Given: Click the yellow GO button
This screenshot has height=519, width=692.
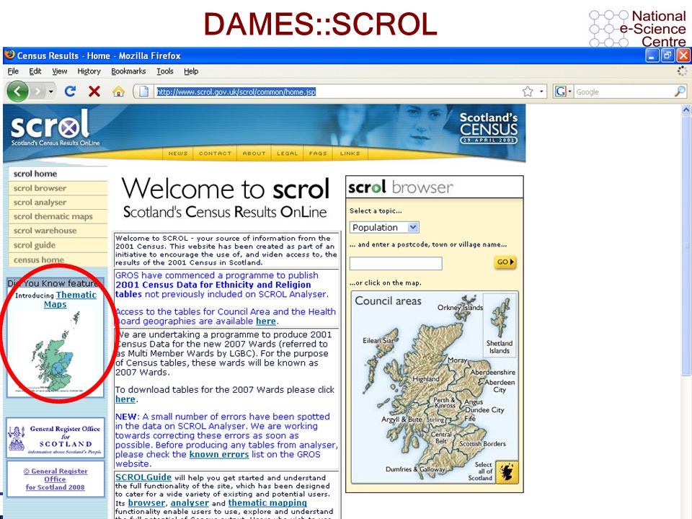Looking at the screenshot, I should 505,262.
